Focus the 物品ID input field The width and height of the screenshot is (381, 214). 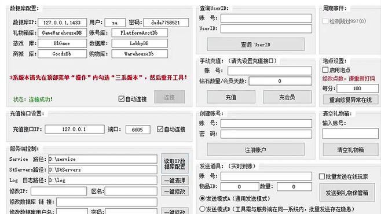[x=240, y=187]
